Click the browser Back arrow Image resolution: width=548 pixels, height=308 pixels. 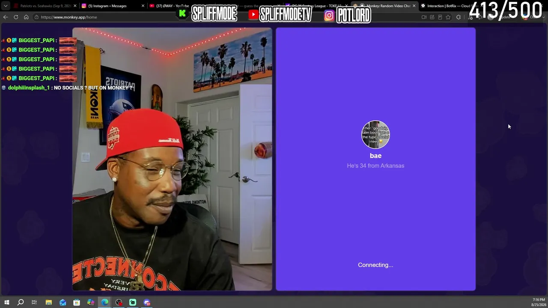tap(6, 17)
